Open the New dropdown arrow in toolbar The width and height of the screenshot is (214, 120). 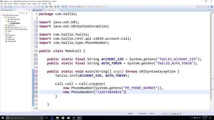pos(4,7)
